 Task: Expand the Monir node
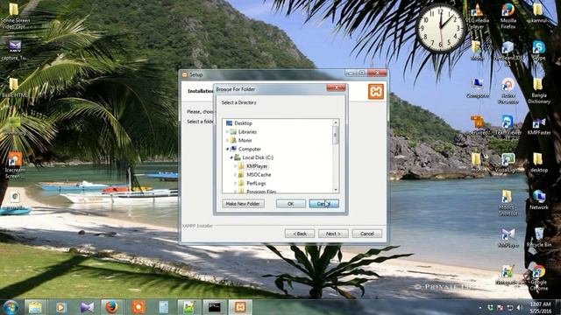pos(227,140)
